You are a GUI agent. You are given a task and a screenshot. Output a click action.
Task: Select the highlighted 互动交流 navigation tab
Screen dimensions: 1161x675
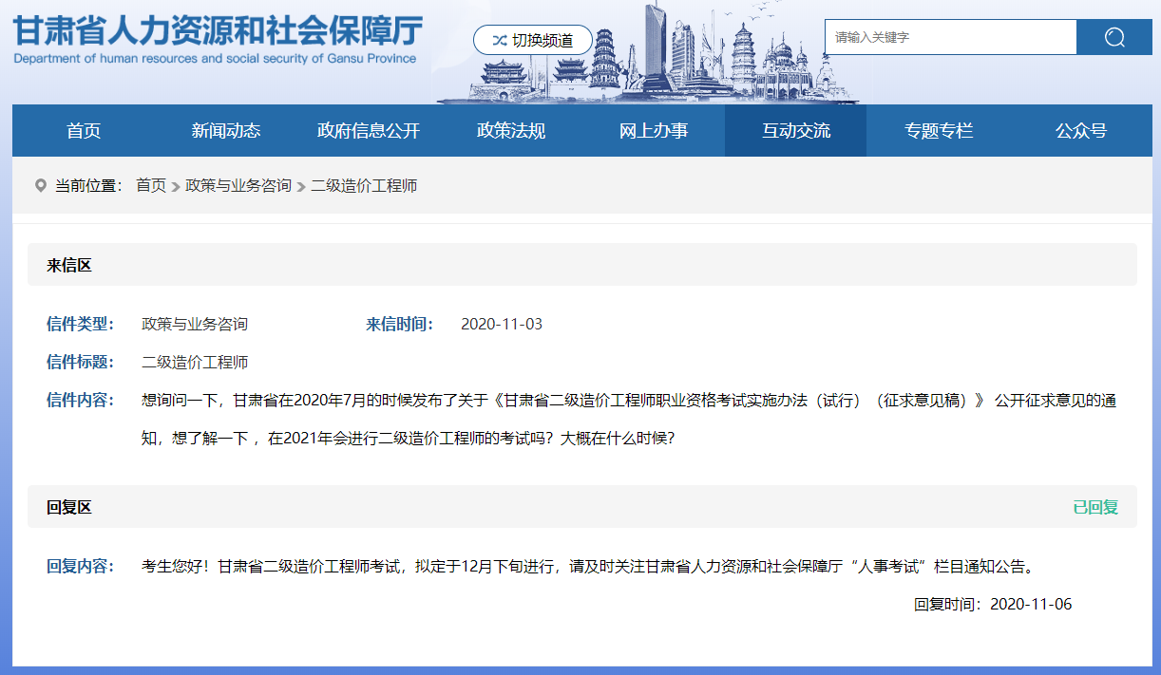[796, 131]
